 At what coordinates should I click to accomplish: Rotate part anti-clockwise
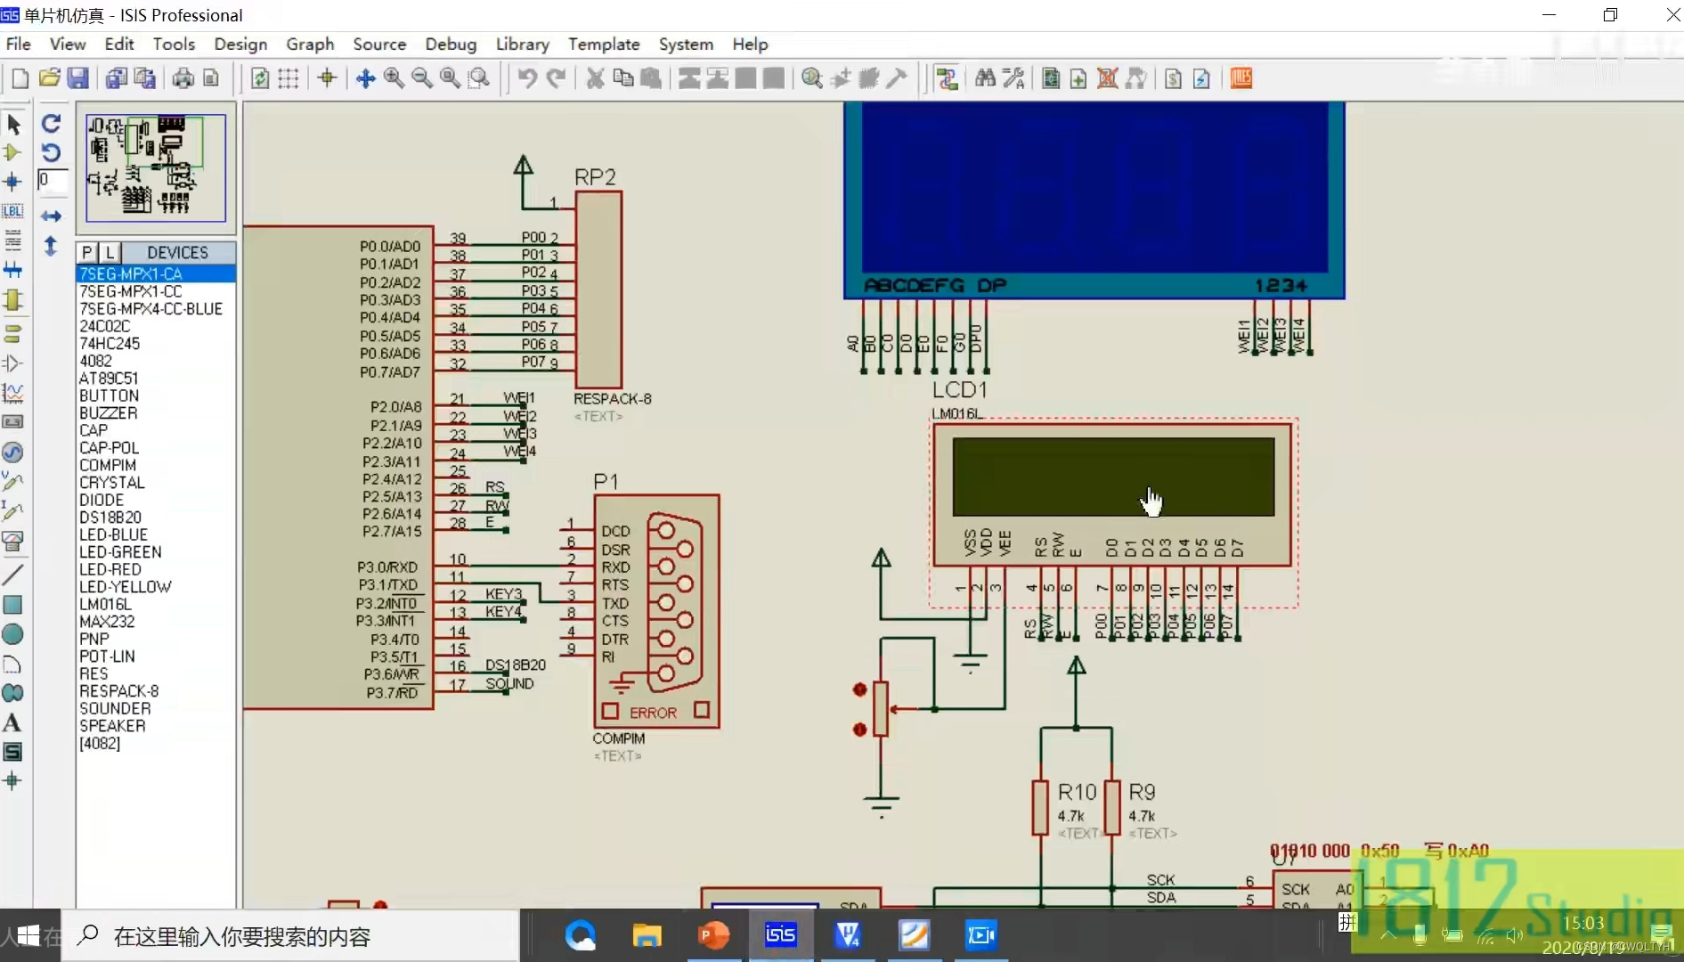coord(52,152)
